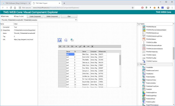Click the Delete Component button
The width and height of the screenshot is (175, 106).
tap(52, 16)
